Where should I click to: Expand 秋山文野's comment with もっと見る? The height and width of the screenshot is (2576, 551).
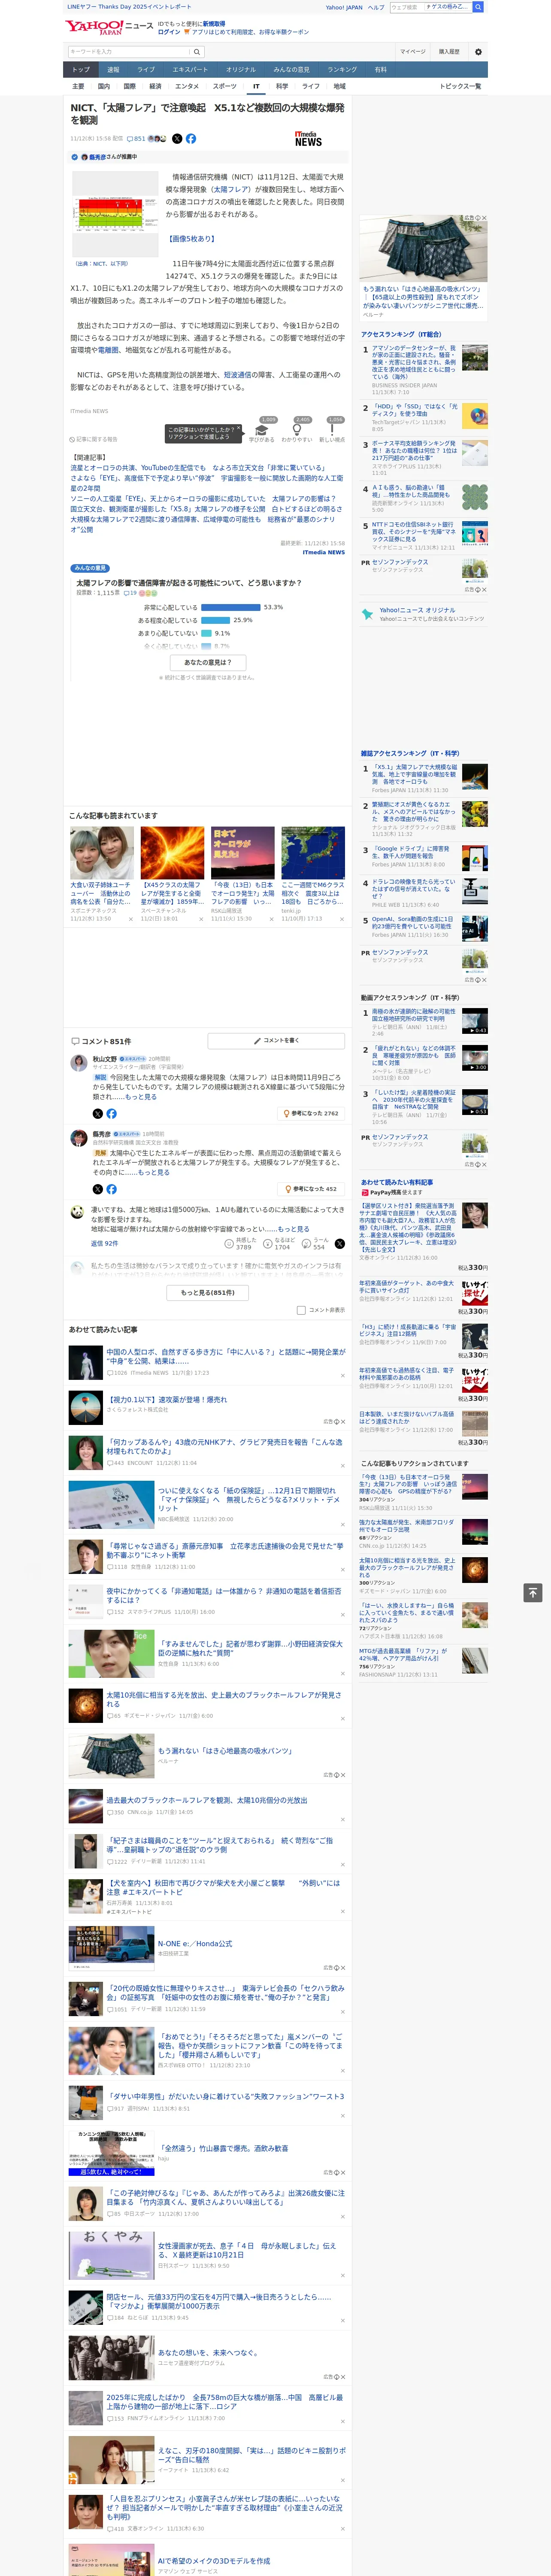141,1097
